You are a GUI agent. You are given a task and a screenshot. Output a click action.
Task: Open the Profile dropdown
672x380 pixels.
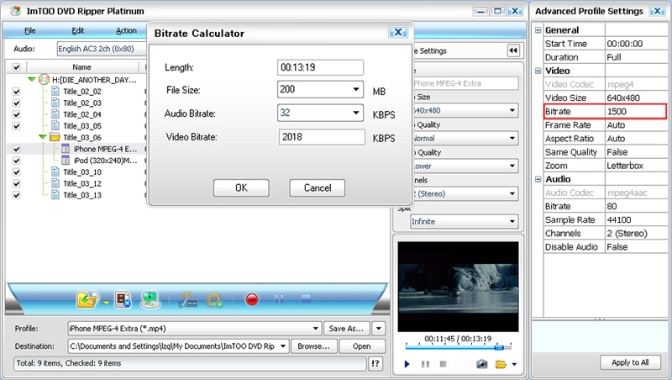(x=316, y=329)
